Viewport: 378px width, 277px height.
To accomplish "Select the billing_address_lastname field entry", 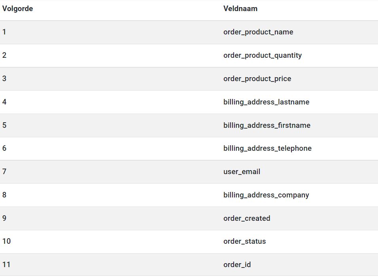I will coord(266,102).
